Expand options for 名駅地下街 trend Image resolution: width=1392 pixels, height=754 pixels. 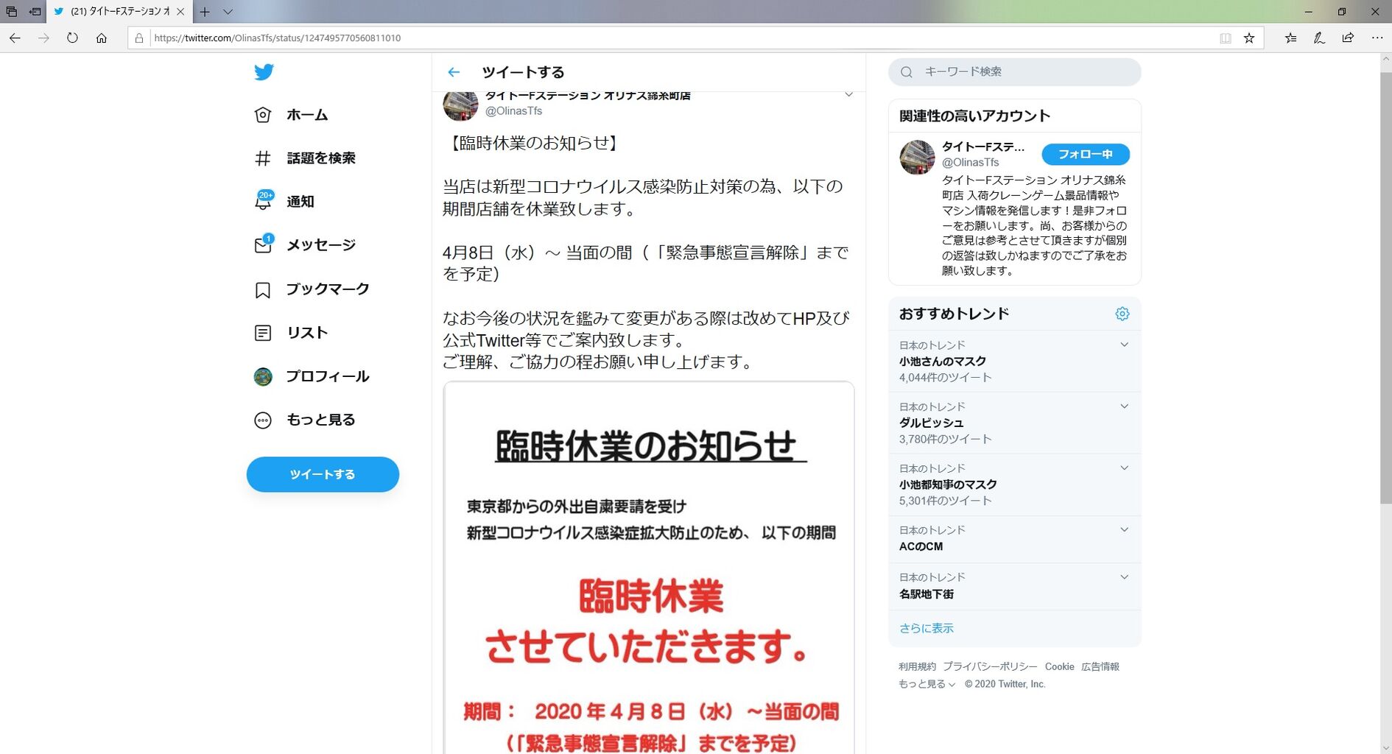(1125, 577)
